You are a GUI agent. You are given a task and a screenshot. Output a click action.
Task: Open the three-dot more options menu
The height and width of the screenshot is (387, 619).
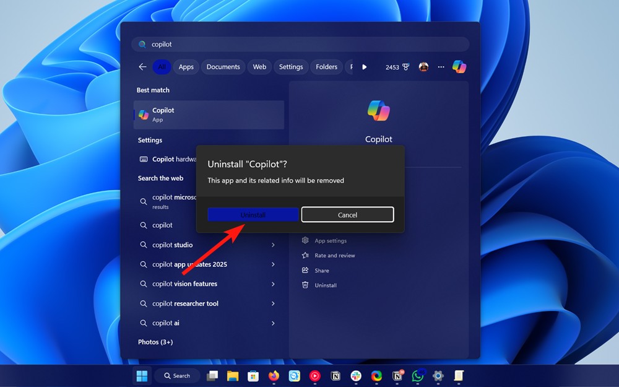click(x=441, y=67)
